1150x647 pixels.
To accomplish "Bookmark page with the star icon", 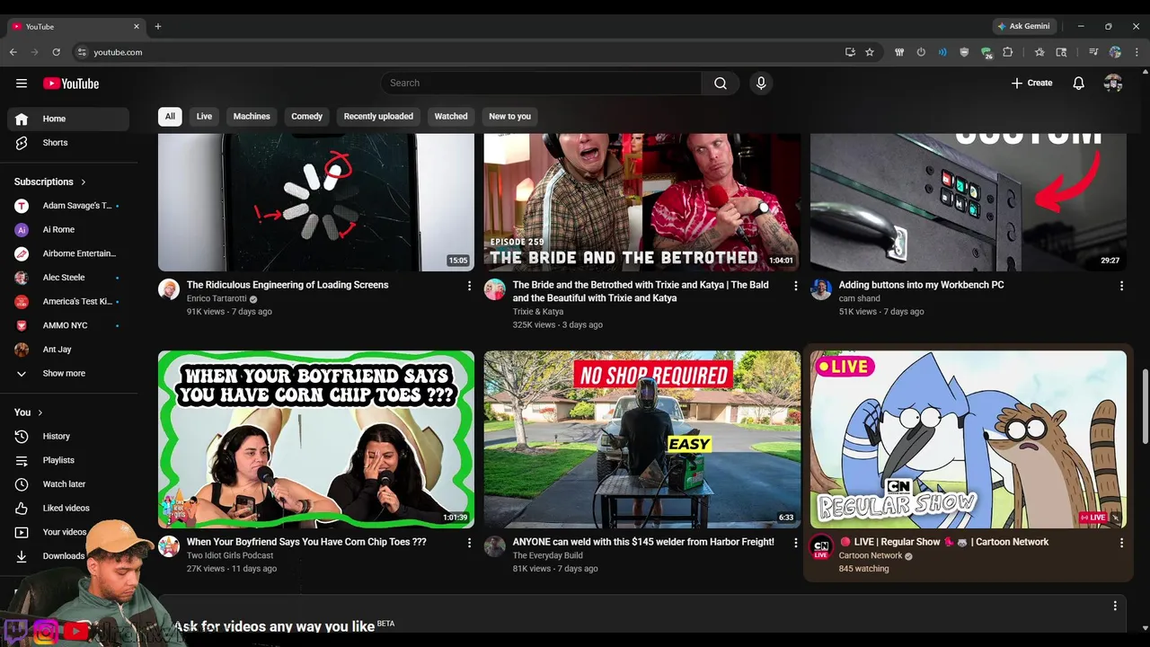I will click(x=870, y=52).
